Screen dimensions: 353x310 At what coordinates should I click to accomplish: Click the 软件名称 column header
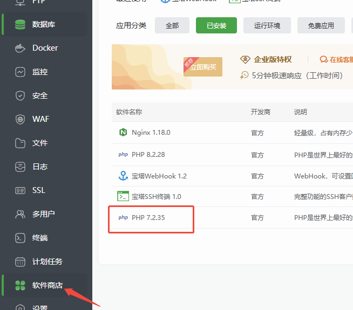[x=129, y=112]
